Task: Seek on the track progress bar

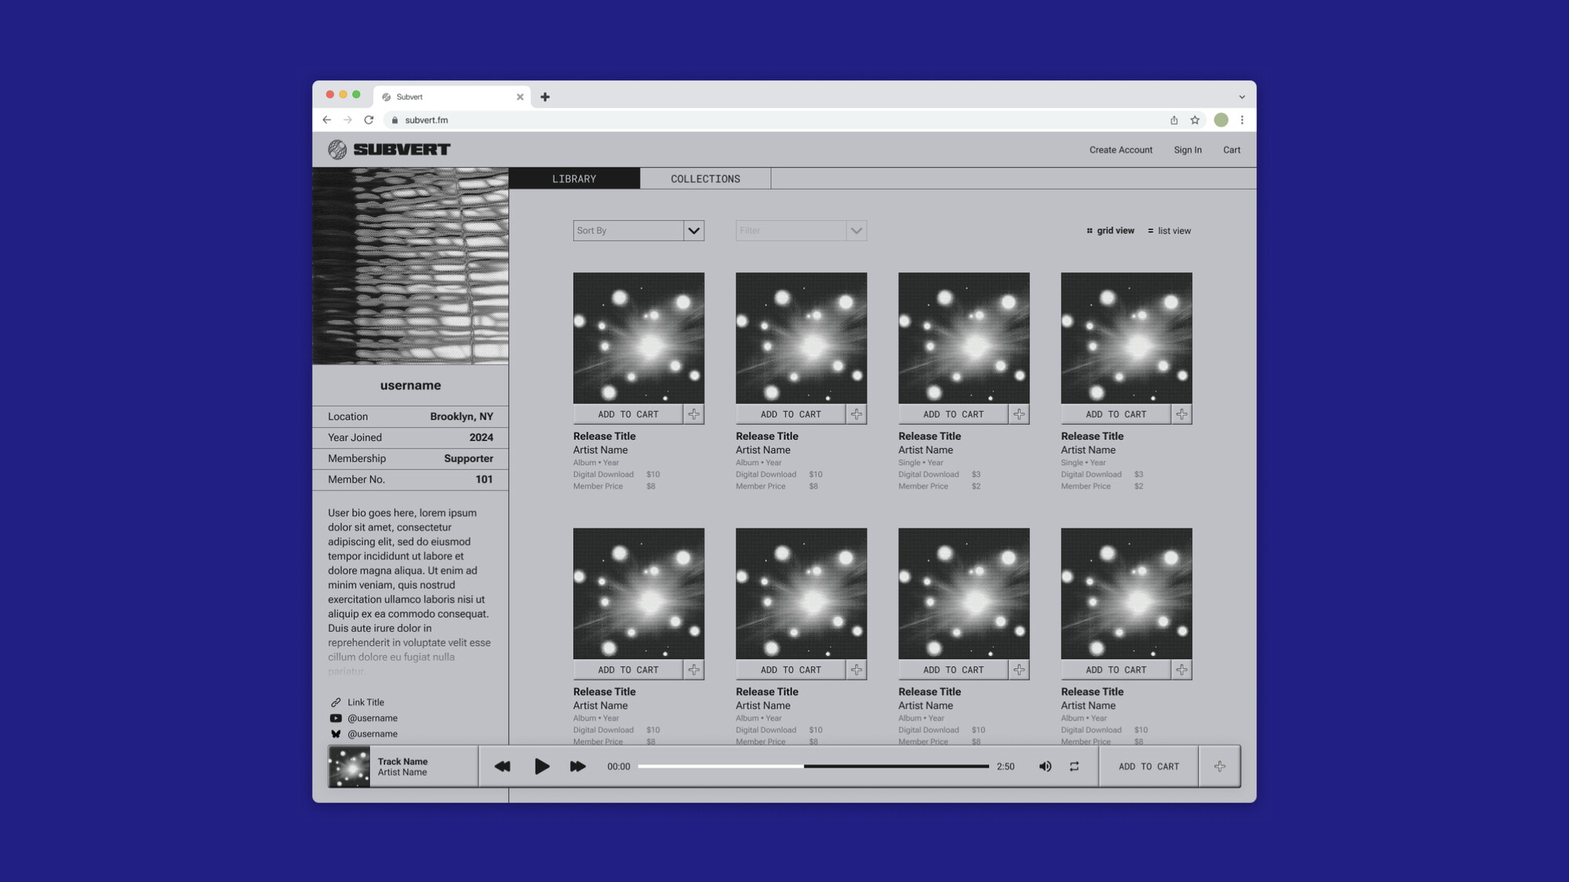Action: tap(813, 766)
